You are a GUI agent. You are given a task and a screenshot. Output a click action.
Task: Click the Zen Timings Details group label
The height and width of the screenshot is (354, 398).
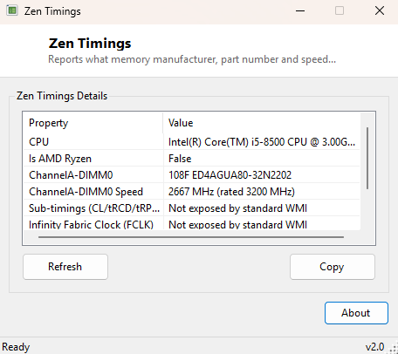click(x=62, y=96)
